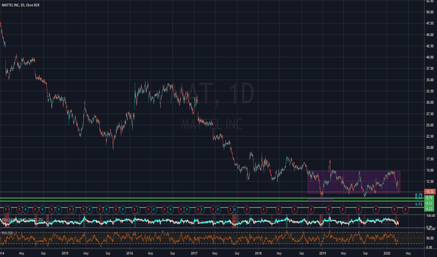
Task: Click the 2016 label on time axis
Action: pos(129,253)
